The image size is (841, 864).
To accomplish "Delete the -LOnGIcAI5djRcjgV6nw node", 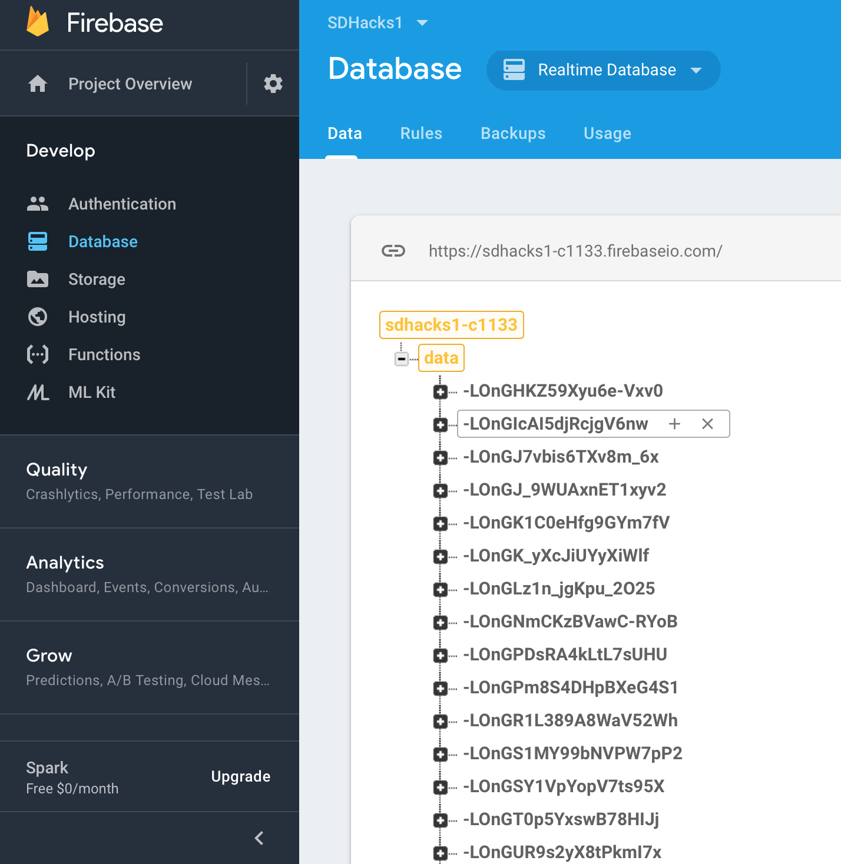I will [x=708, y=424].
